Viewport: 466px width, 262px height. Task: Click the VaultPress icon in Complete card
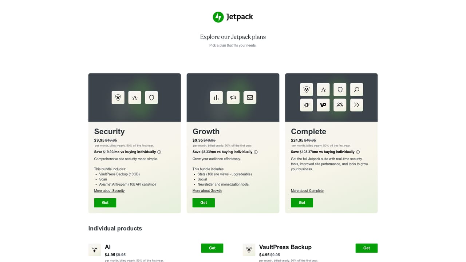307,90
